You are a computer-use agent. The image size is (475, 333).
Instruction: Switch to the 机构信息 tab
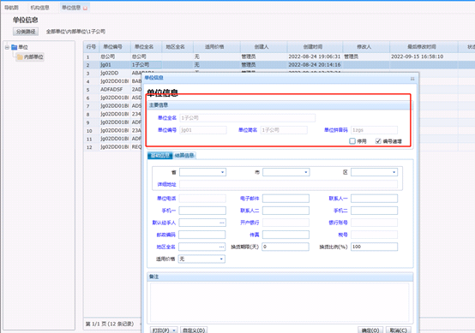(39, 8)
